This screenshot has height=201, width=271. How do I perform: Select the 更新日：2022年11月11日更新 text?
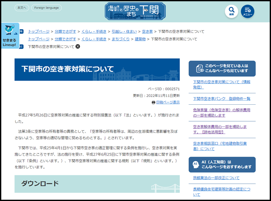(156, 95)
